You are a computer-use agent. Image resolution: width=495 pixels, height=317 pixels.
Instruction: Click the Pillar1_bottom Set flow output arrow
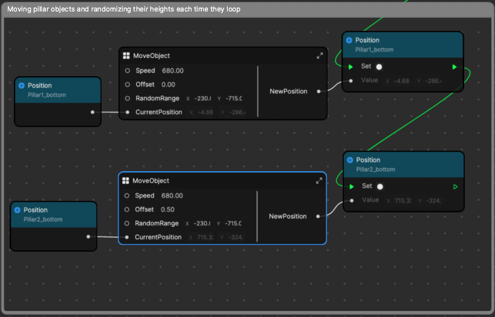point(455,67)
